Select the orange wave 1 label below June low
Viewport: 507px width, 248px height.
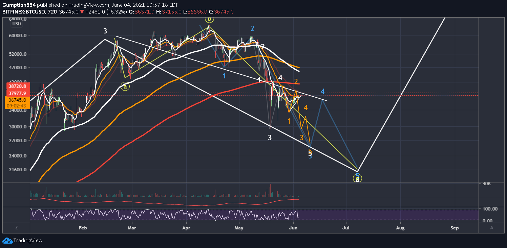pyautogui.click(x=289, y=121)
